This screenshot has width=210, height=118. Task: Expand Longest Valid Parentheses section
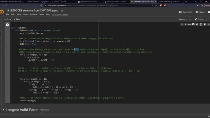coord(4,110)
